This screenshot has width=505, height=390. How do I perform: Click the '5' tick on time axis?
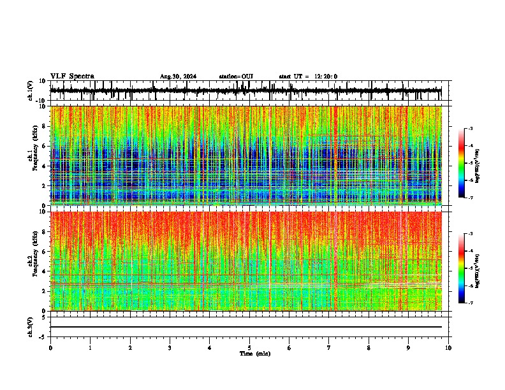click(249, 348)
